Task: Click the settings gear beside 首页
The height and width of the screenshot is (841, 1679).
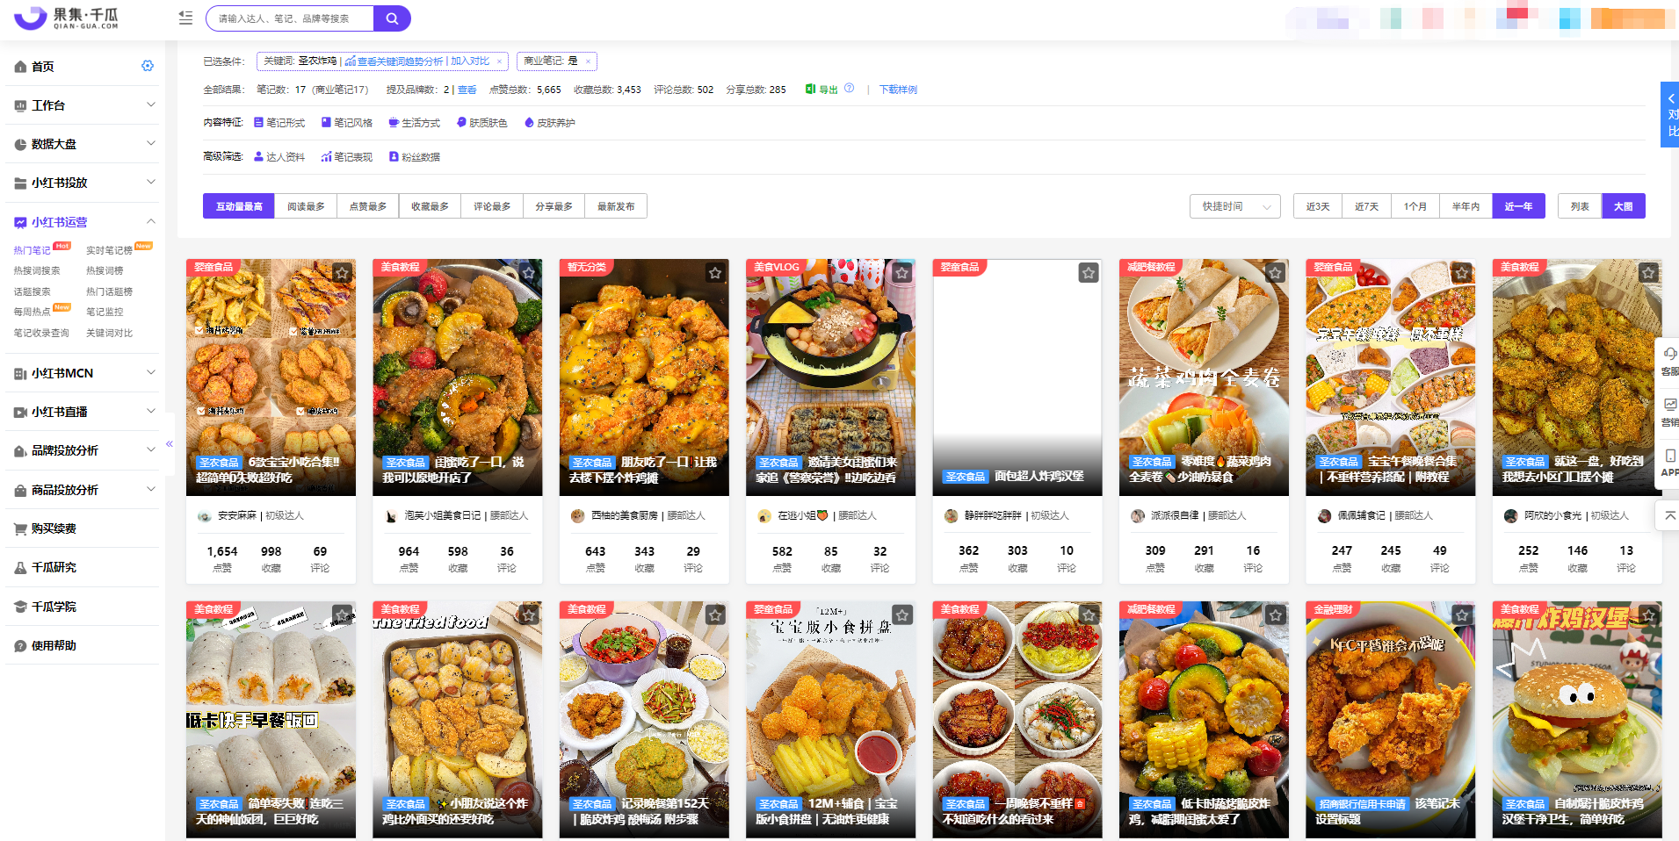Action: [148, 66]
